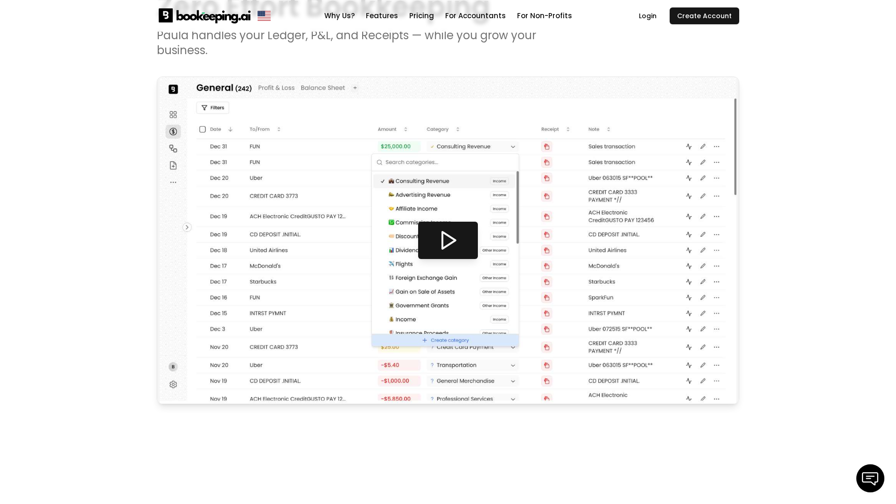Open the Transportation category dropdown
This screenshot has width=896, height=504.
coord(512,365)
